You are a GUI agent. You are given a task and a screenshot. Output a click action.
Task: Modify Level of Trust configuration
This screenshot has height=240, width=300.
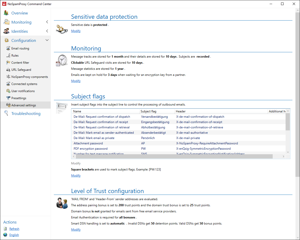pos(76,230)
